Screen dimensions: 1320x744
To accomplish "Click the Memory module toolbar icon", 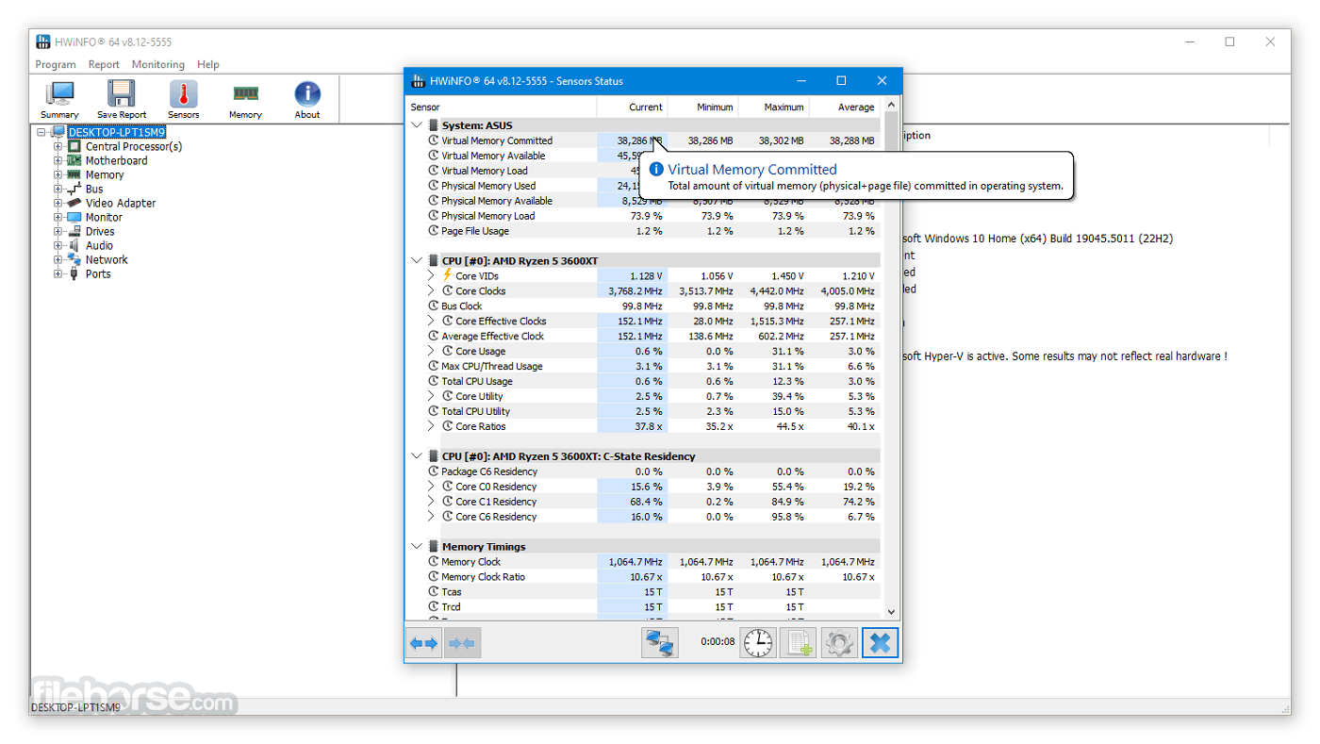I will coord(245,94).
